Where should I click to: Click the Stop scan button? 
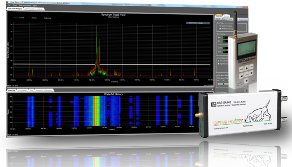224,19
